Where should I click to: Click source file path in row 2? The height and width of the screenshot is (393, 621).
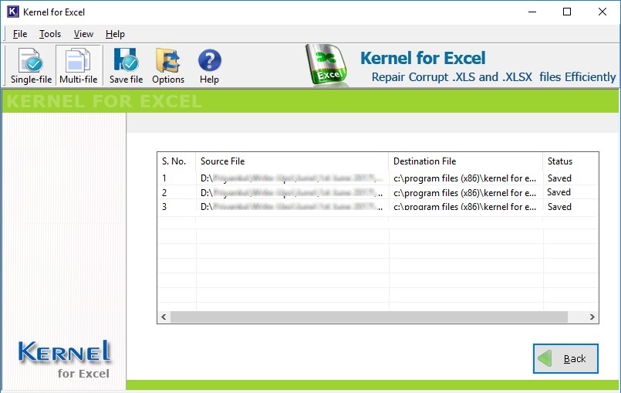point(292,193)
